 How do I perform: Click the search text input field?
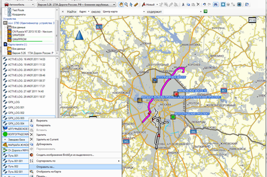[181, 12]
